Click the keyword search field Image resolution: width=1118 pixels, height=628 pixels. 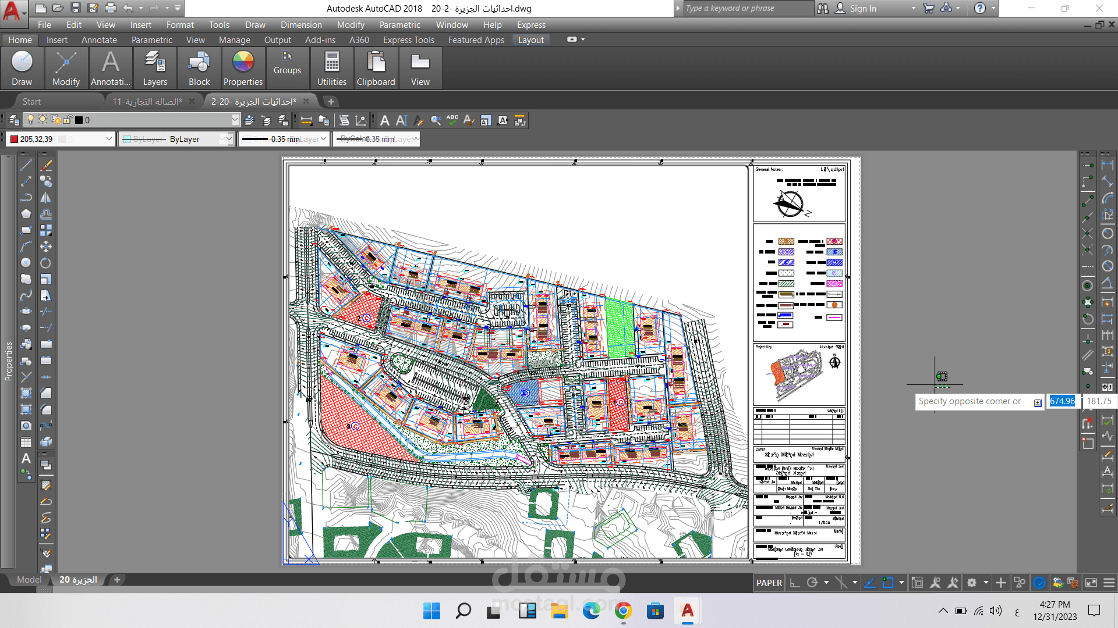(748, 8)
